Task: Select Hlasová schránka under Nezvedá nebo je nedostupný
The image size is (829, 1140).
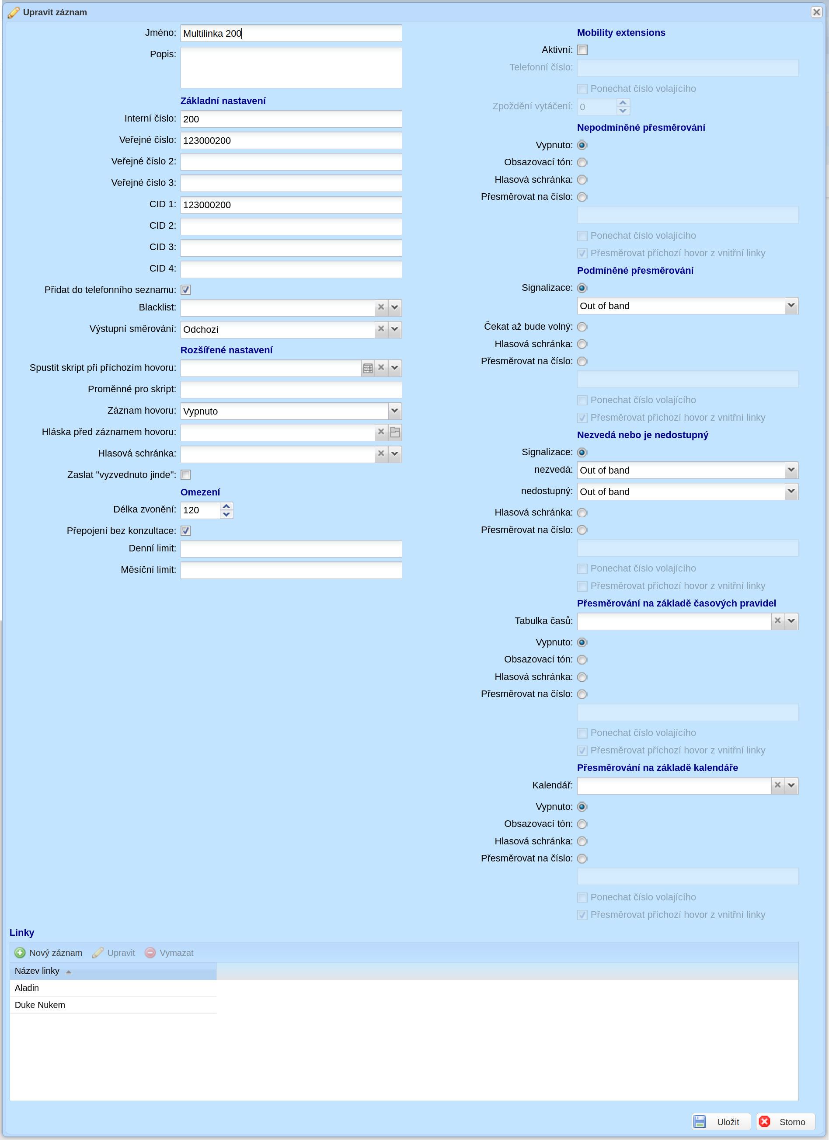Action: point(582,512)
